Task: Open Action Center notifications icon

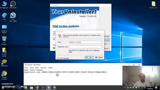Action: [156, 88]
